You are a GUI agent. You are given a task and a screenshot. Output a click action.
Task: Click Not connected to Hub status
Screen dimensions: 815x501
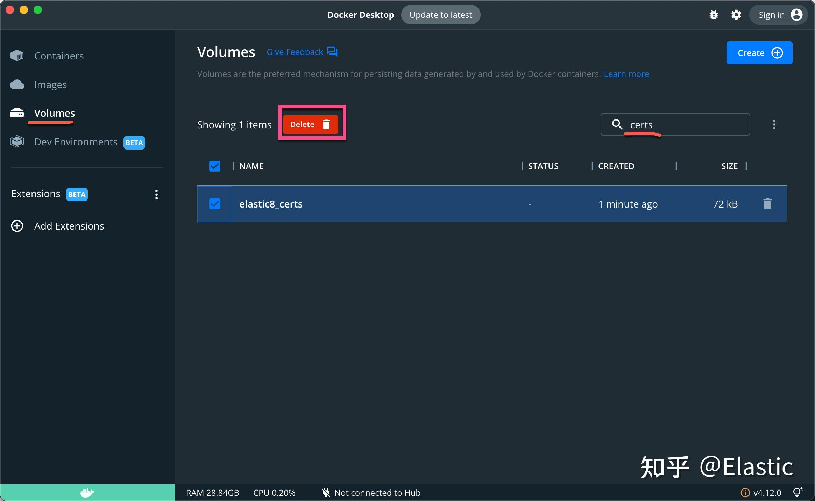click(371, 493)
